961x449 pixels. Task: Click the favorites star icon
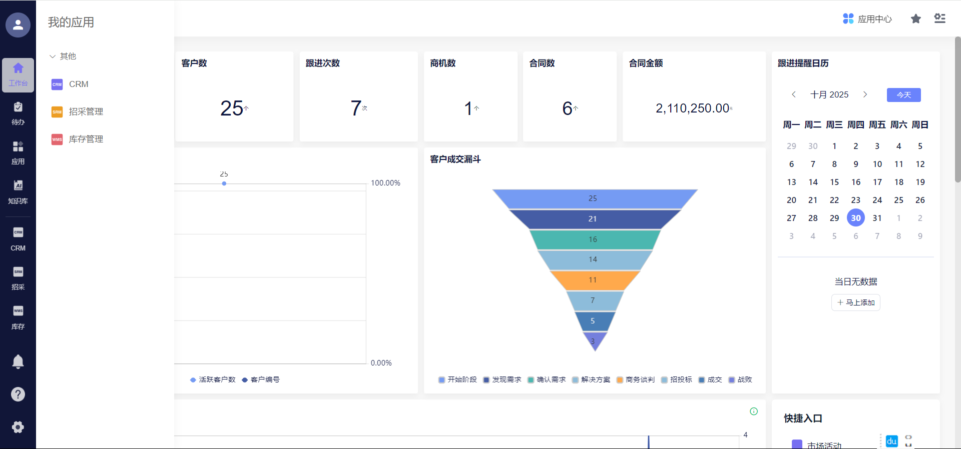click(x=915, y=19)
